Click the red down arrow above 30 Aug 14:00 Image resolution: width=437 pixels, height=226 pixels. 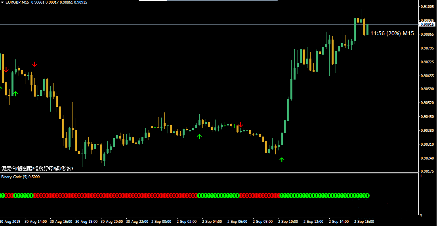pos(35,64)
